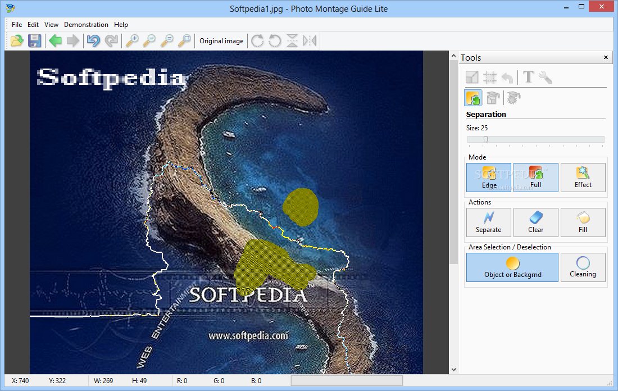Click the 'W: 269' status bar value
Screen dimensions: 618x391
(103, 381)
